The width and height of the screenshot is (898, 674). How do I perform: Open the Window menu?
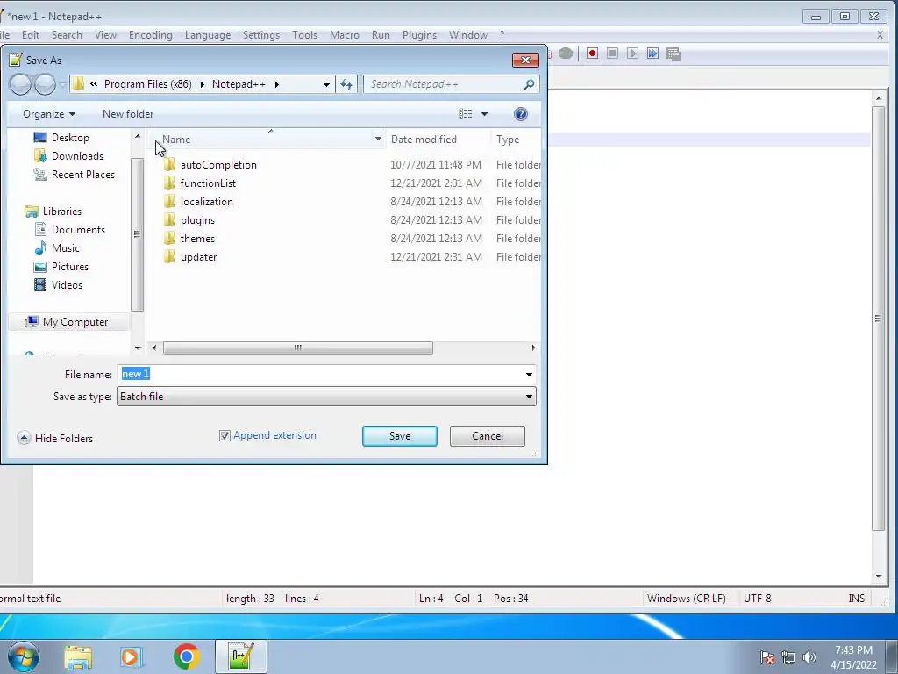468,35
